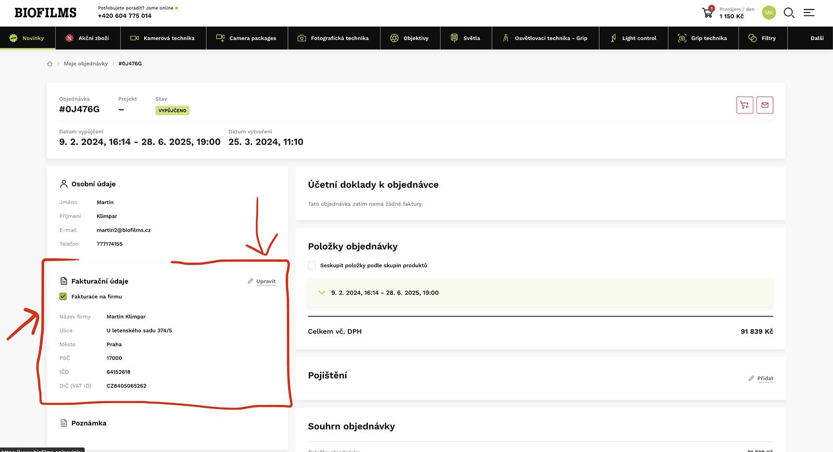This screenshot has height=452, width=833.
Task: Click the Osobní údaje person icon
Action: (x=64, y=184)
